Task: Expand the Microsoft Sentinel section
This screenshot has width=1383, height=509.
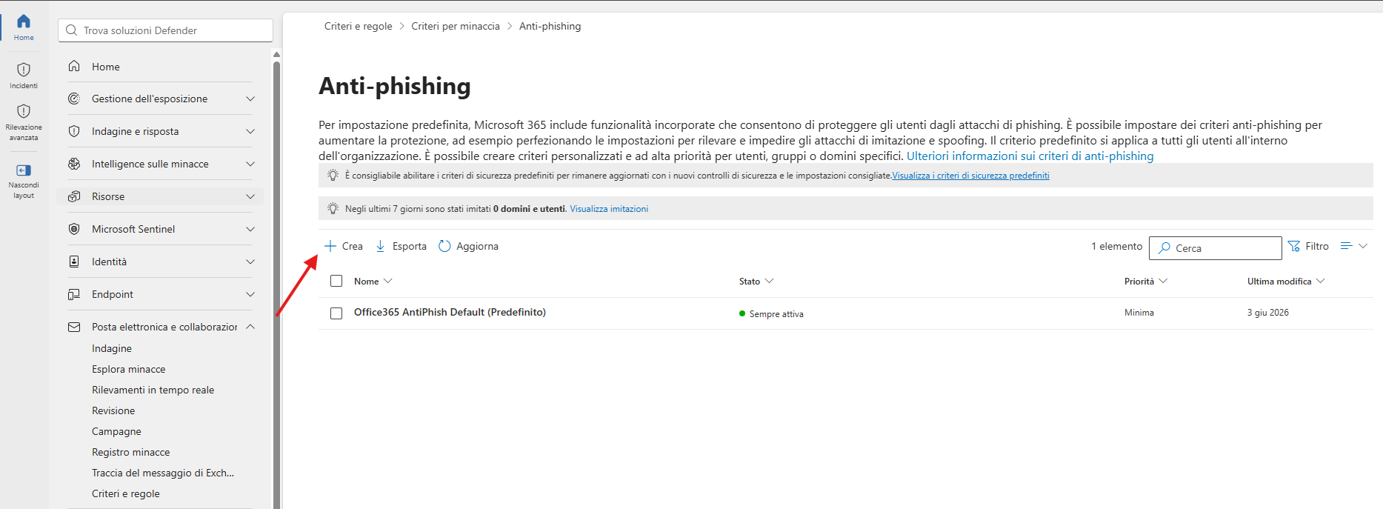Action: (x=250, y=229)
